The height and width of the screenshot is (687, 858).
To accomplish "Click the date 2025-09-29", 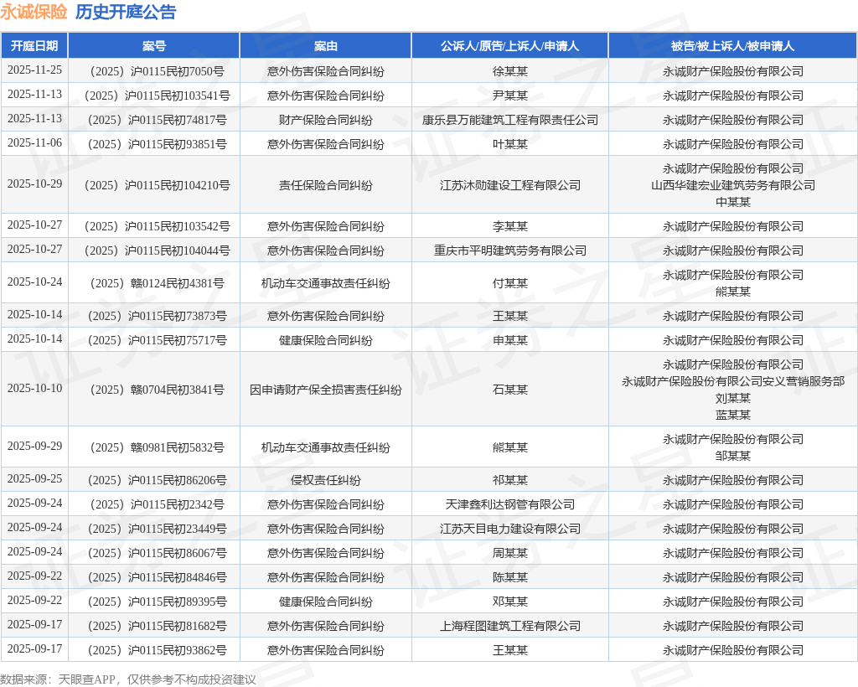I will pyautogui.click(x=34, y=447).
